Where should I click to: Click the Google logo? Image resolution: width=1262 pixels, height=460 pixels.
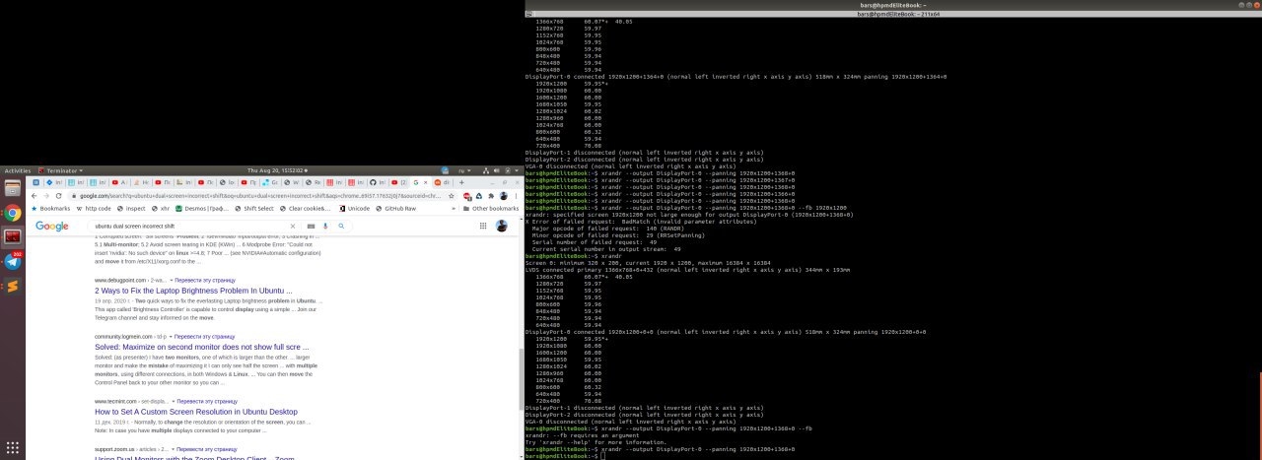tap(51, 226)
